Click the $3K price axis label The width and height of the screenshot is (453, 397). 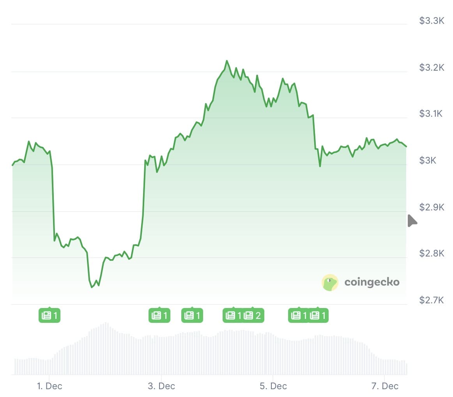(428, 160)
